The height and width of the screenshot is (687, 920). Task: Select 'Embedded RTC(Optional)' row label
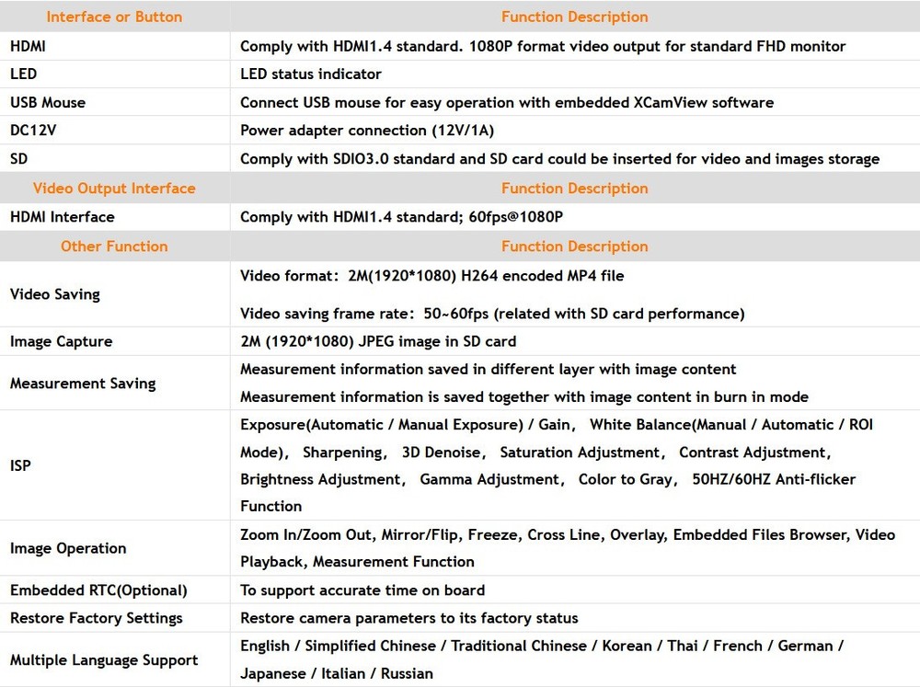click(98, 590)
